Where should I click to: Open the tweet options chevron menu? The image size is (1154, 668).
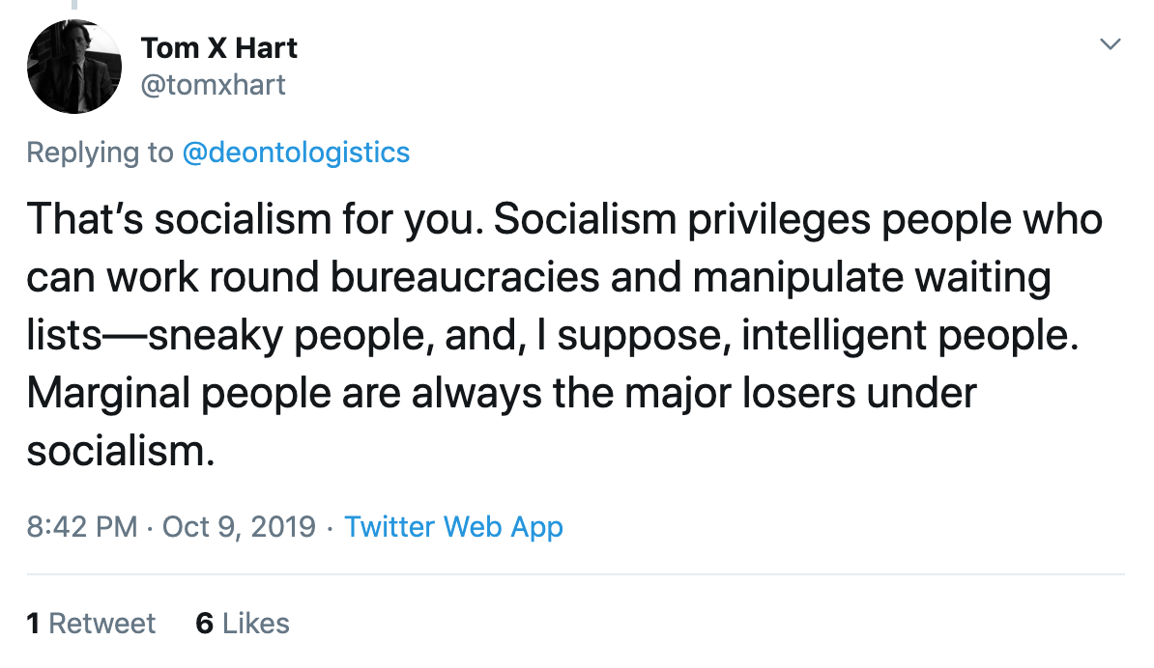click(x=1111, y=44)
